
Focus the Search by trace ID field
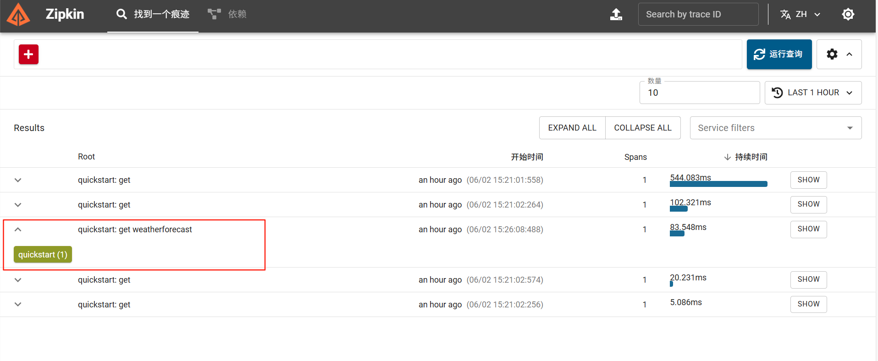coord(698,14)
